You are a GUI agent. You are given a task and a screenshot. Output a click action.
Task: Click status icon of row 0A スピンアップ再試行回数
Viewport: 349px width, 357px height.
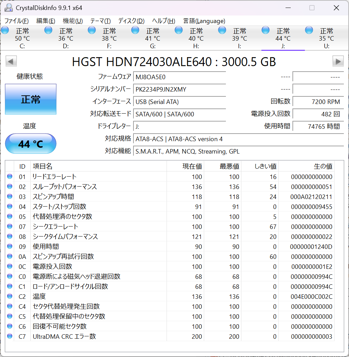pos(10,256)
